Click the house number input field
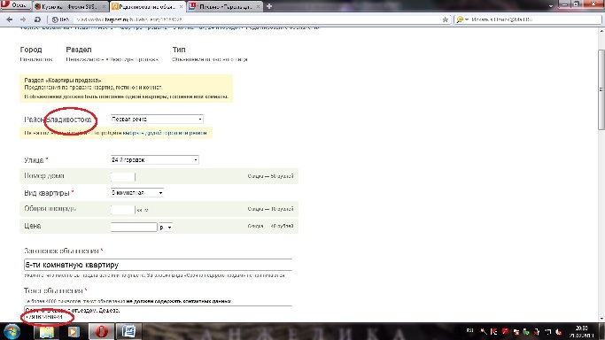 pos(123,176)
